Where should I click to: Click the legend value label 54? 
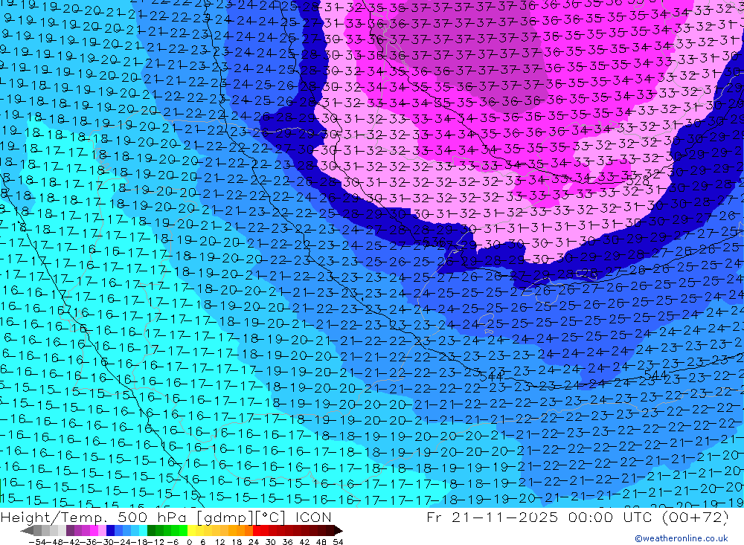pos(338,542)
